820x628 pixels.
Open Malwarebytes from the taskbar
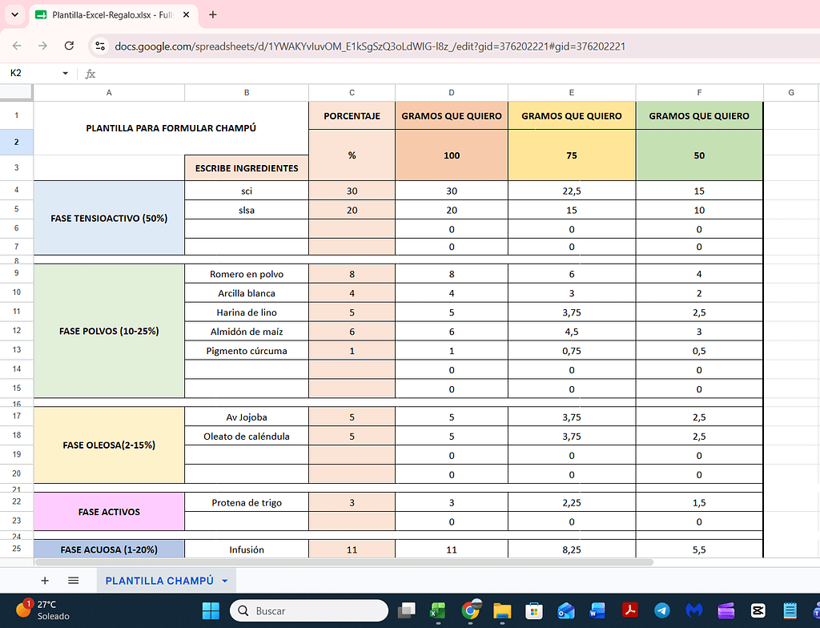pos(693,610)
